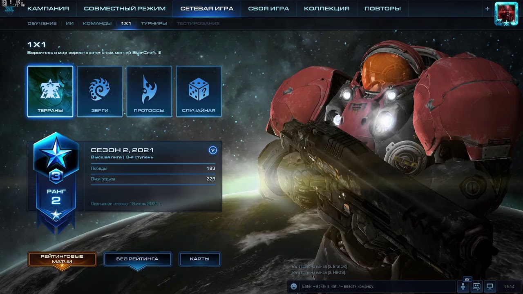Focus the chat command input field

tap(377, 287)
